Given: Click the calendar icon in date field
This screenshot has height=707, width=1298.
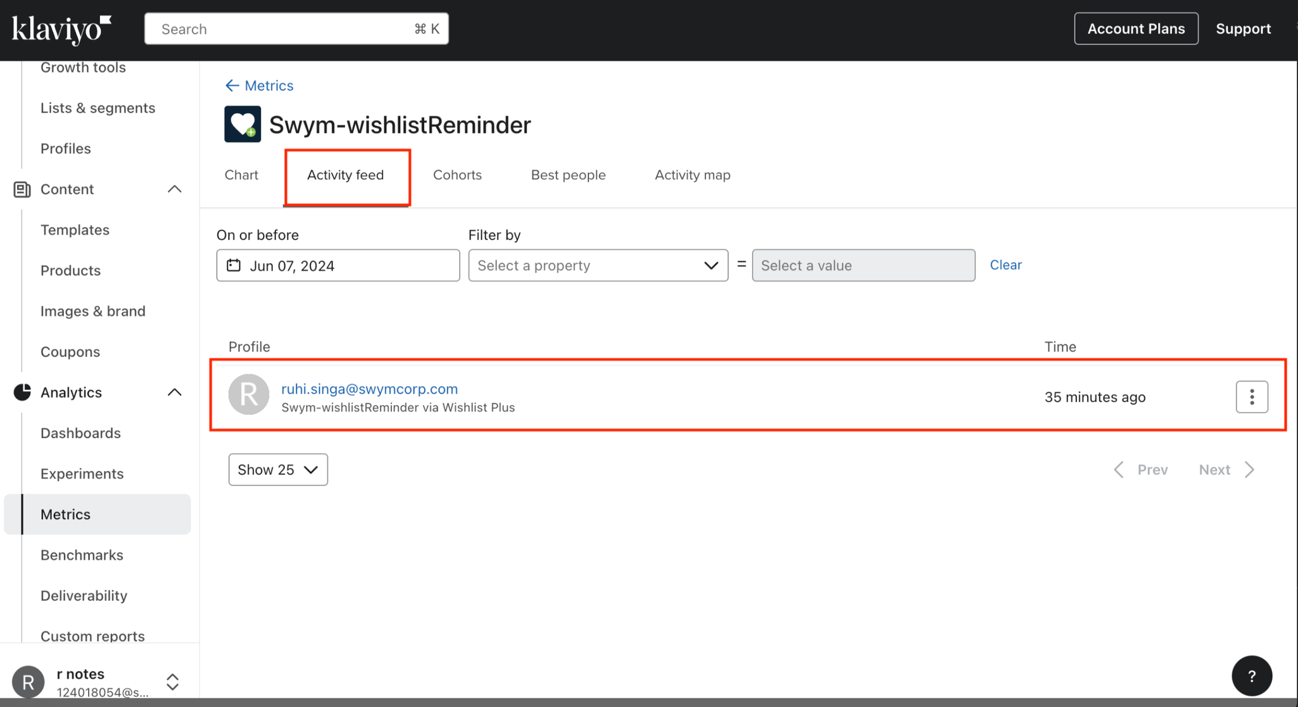Looking at the screenshot, I should click(234, 265).
